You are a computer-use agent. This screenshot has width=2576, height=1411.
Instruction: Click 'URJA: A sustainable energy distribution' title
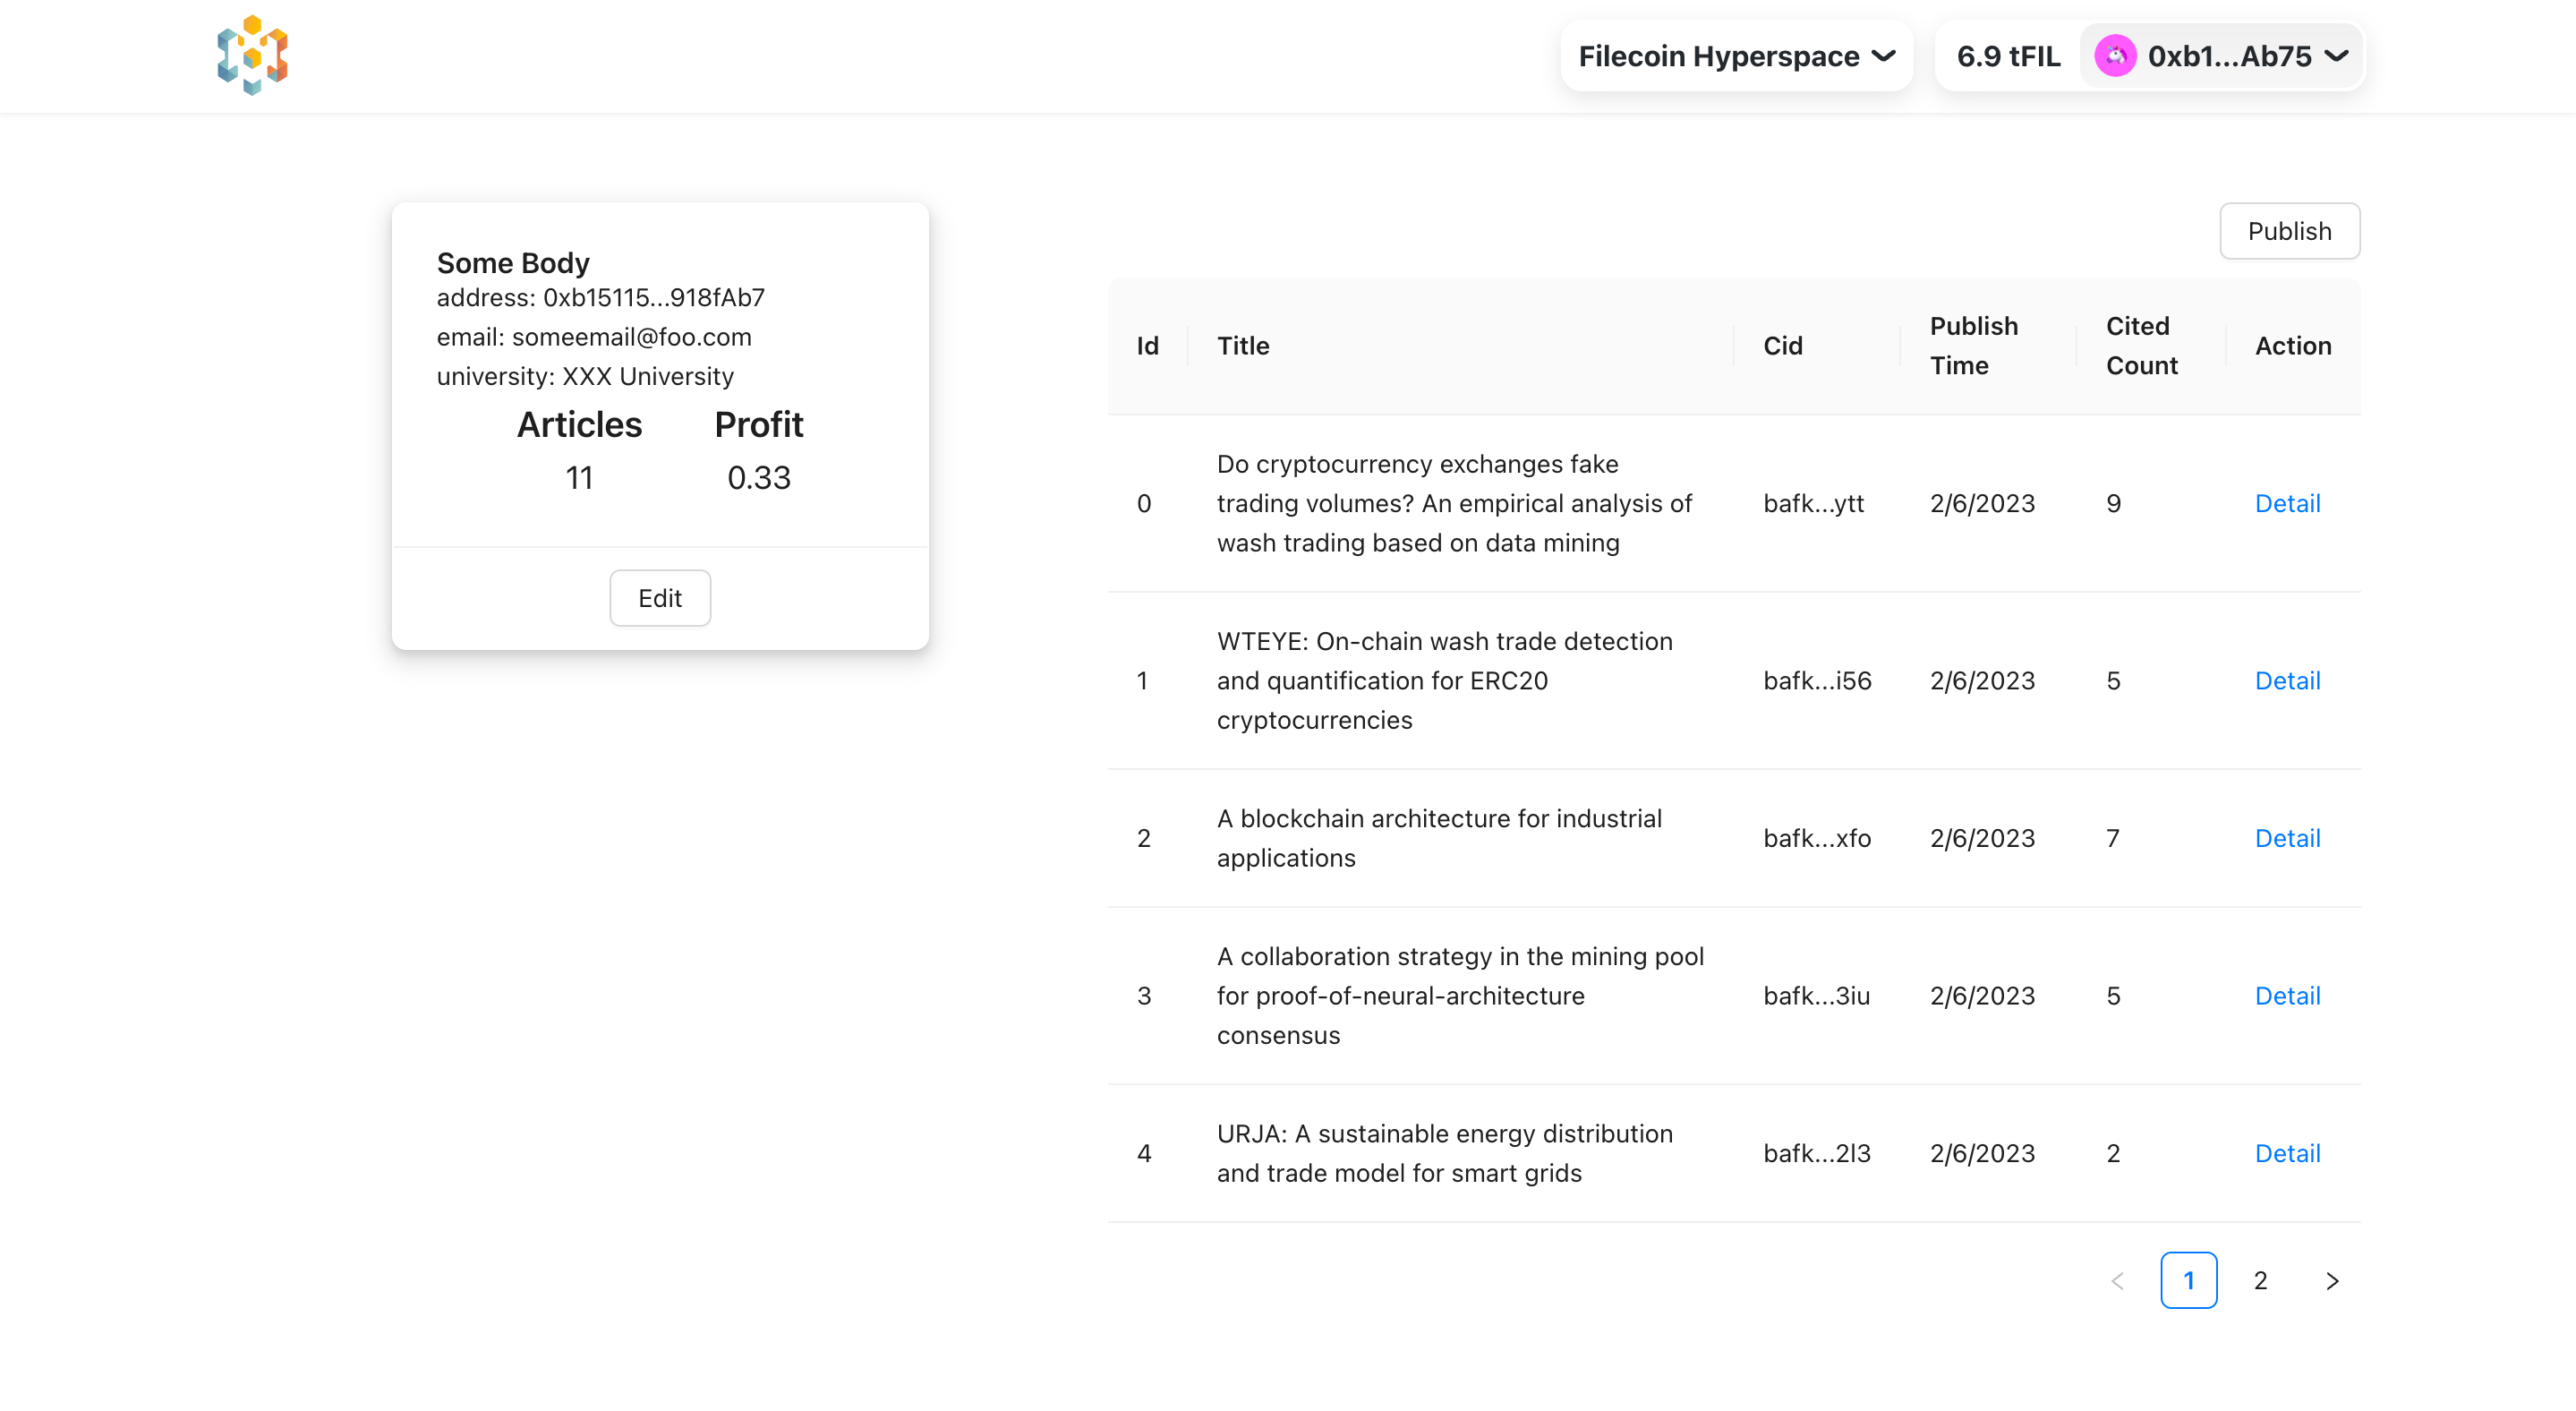1445,1153
